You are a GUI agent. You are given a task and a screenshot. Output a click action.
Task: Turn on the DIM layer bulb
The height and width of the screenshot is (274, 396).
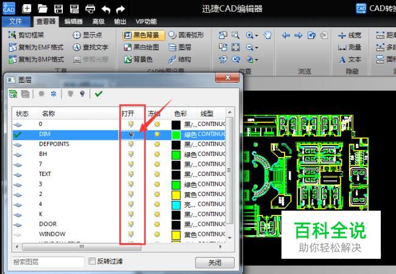tap(131, 135)
